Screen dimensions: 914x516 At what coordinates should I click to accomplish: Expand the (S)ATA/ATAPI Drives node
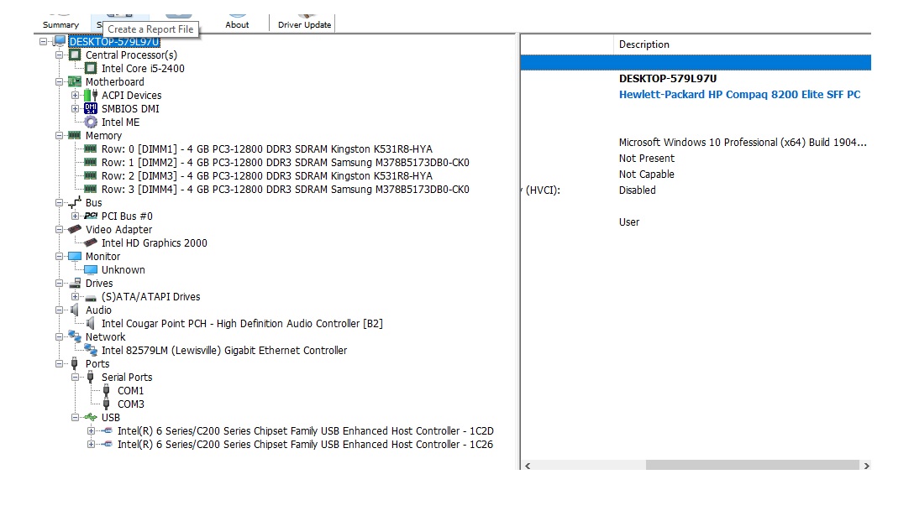click(x=76, y=297)
